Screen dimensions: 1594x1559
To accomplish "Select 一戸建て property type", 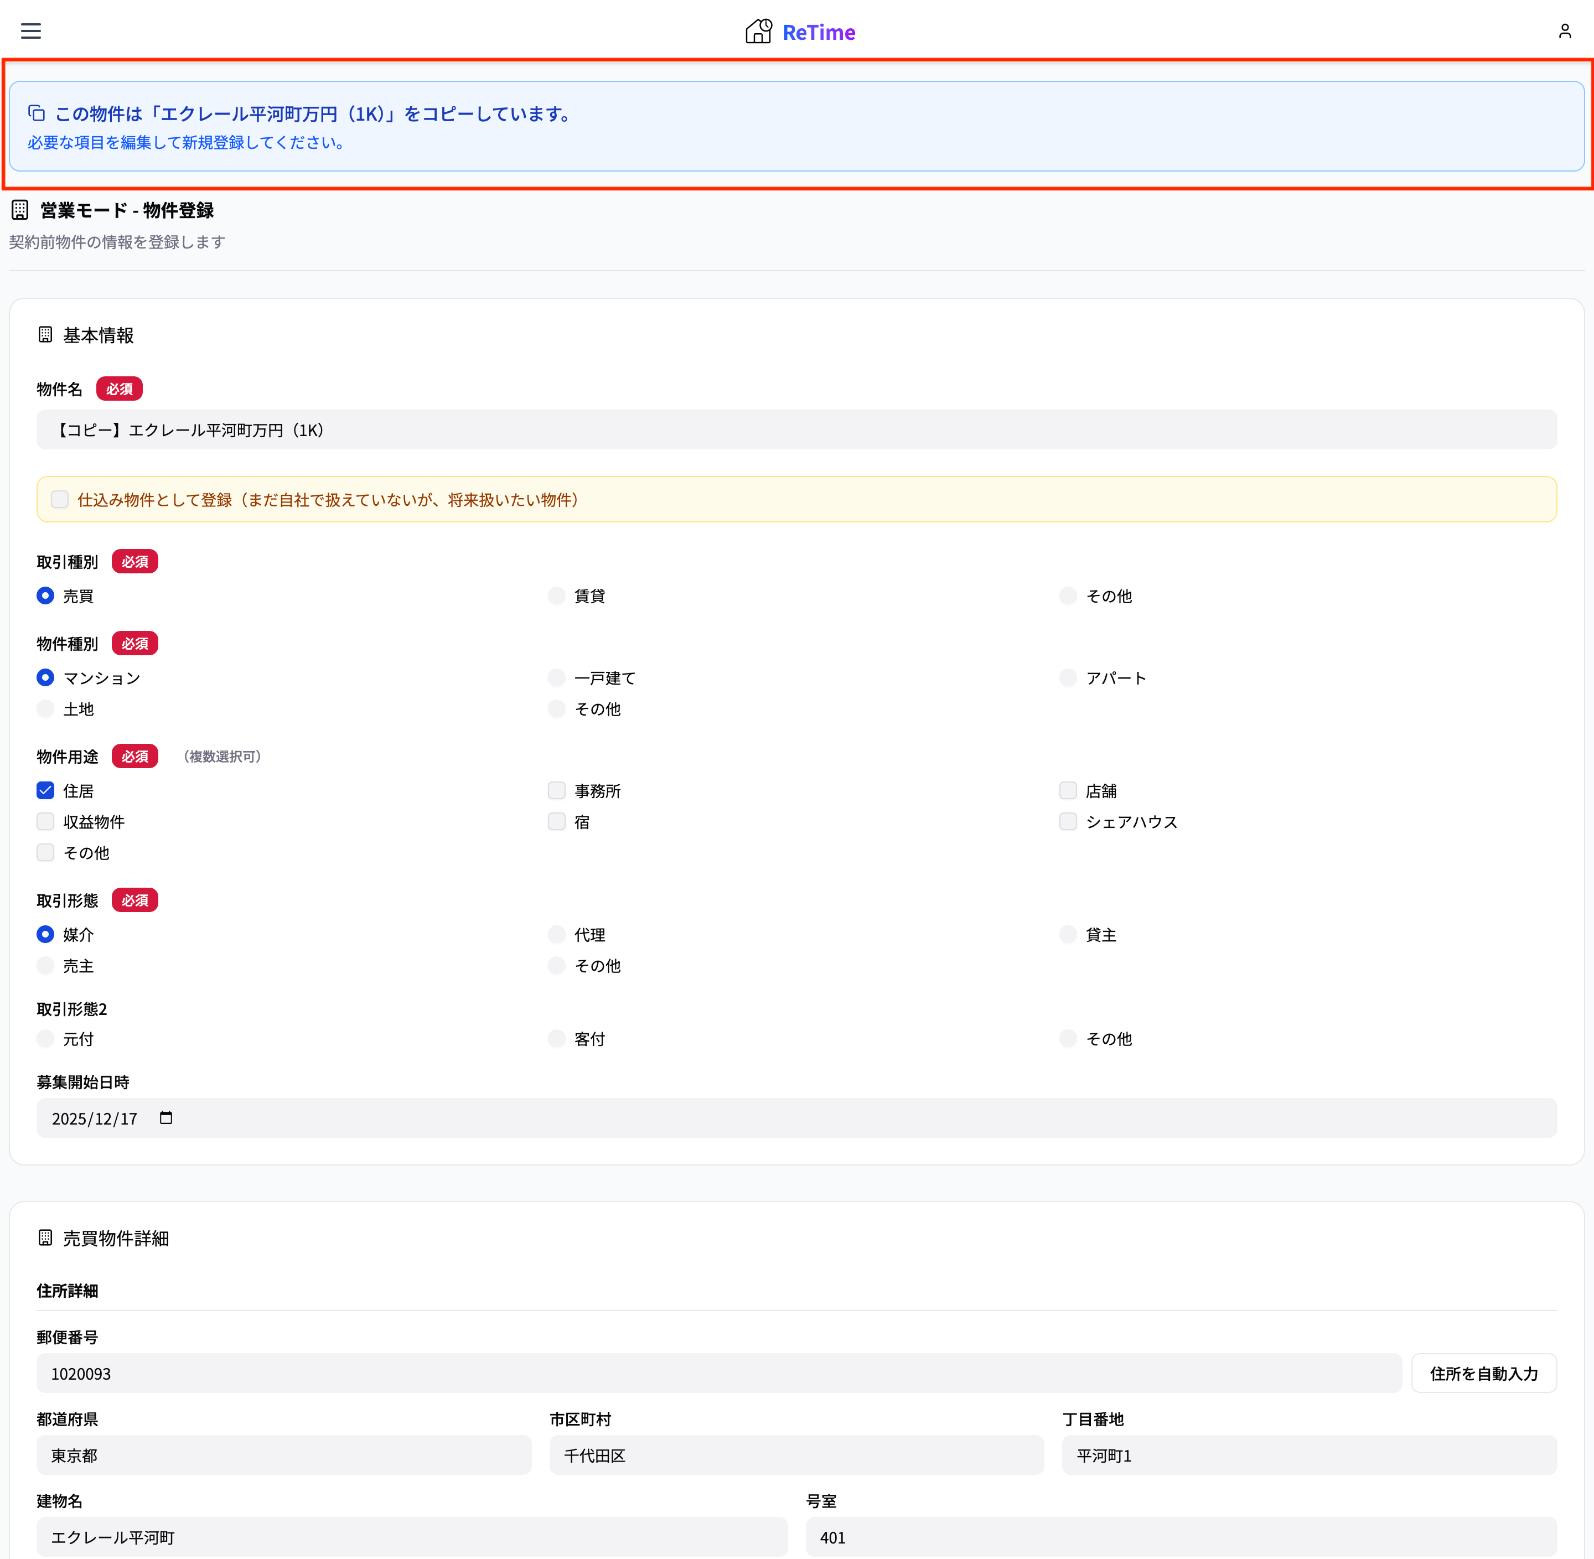I will [x=557, y=677].
